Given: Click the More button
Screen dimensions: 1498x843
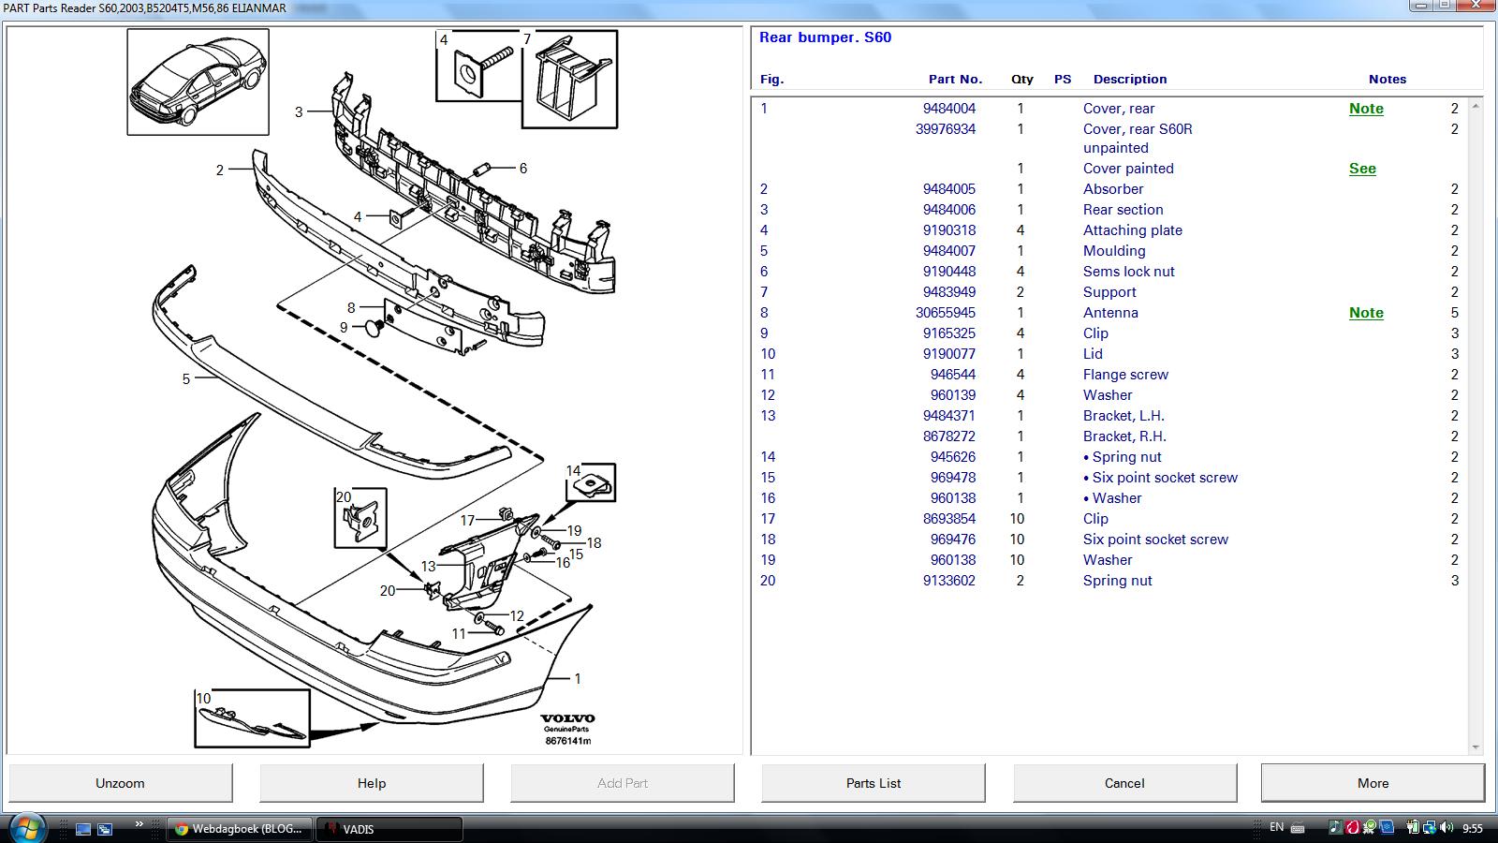Looking at the screenshot, I should coord(1373,783).
